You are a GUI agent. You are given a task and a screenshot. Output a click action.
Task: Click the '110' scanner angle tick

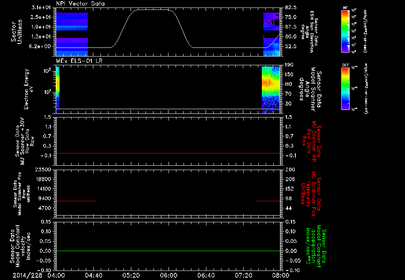[289, 84]
